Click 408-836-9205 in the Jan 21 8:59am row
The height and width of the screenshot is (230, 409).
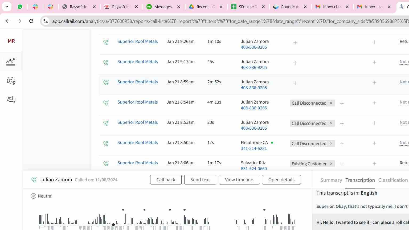coord(254,88)
